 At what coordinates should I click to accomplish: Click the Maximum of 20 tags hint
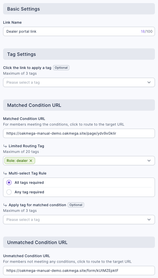coord(21,152)
